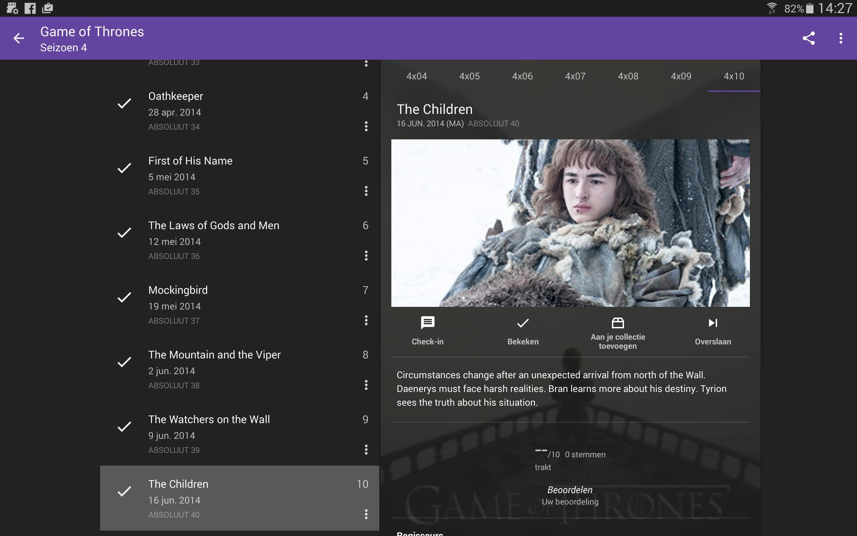Open the app bar overflow menu
857x536 pixels.
(x=840, y=38)
